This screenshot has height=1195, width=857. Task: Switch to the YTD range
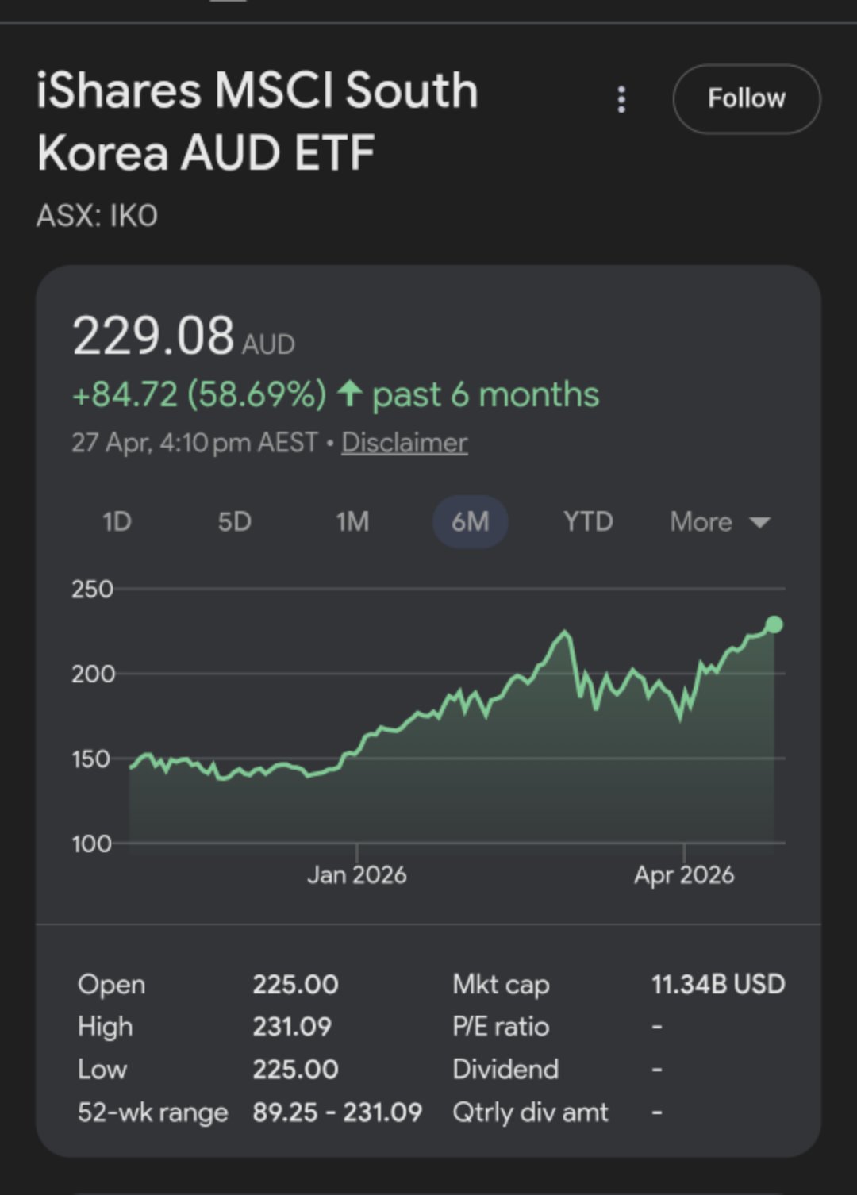coord(588,522)
